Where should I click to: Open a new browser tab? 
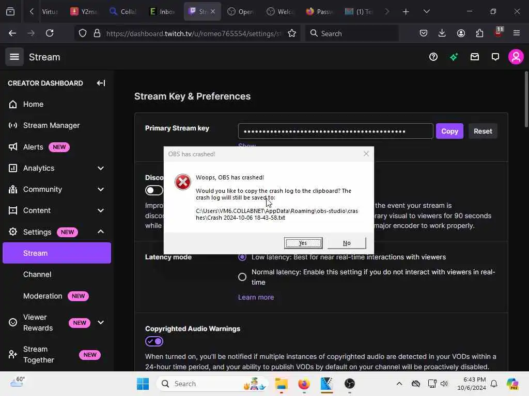(406, 12)
